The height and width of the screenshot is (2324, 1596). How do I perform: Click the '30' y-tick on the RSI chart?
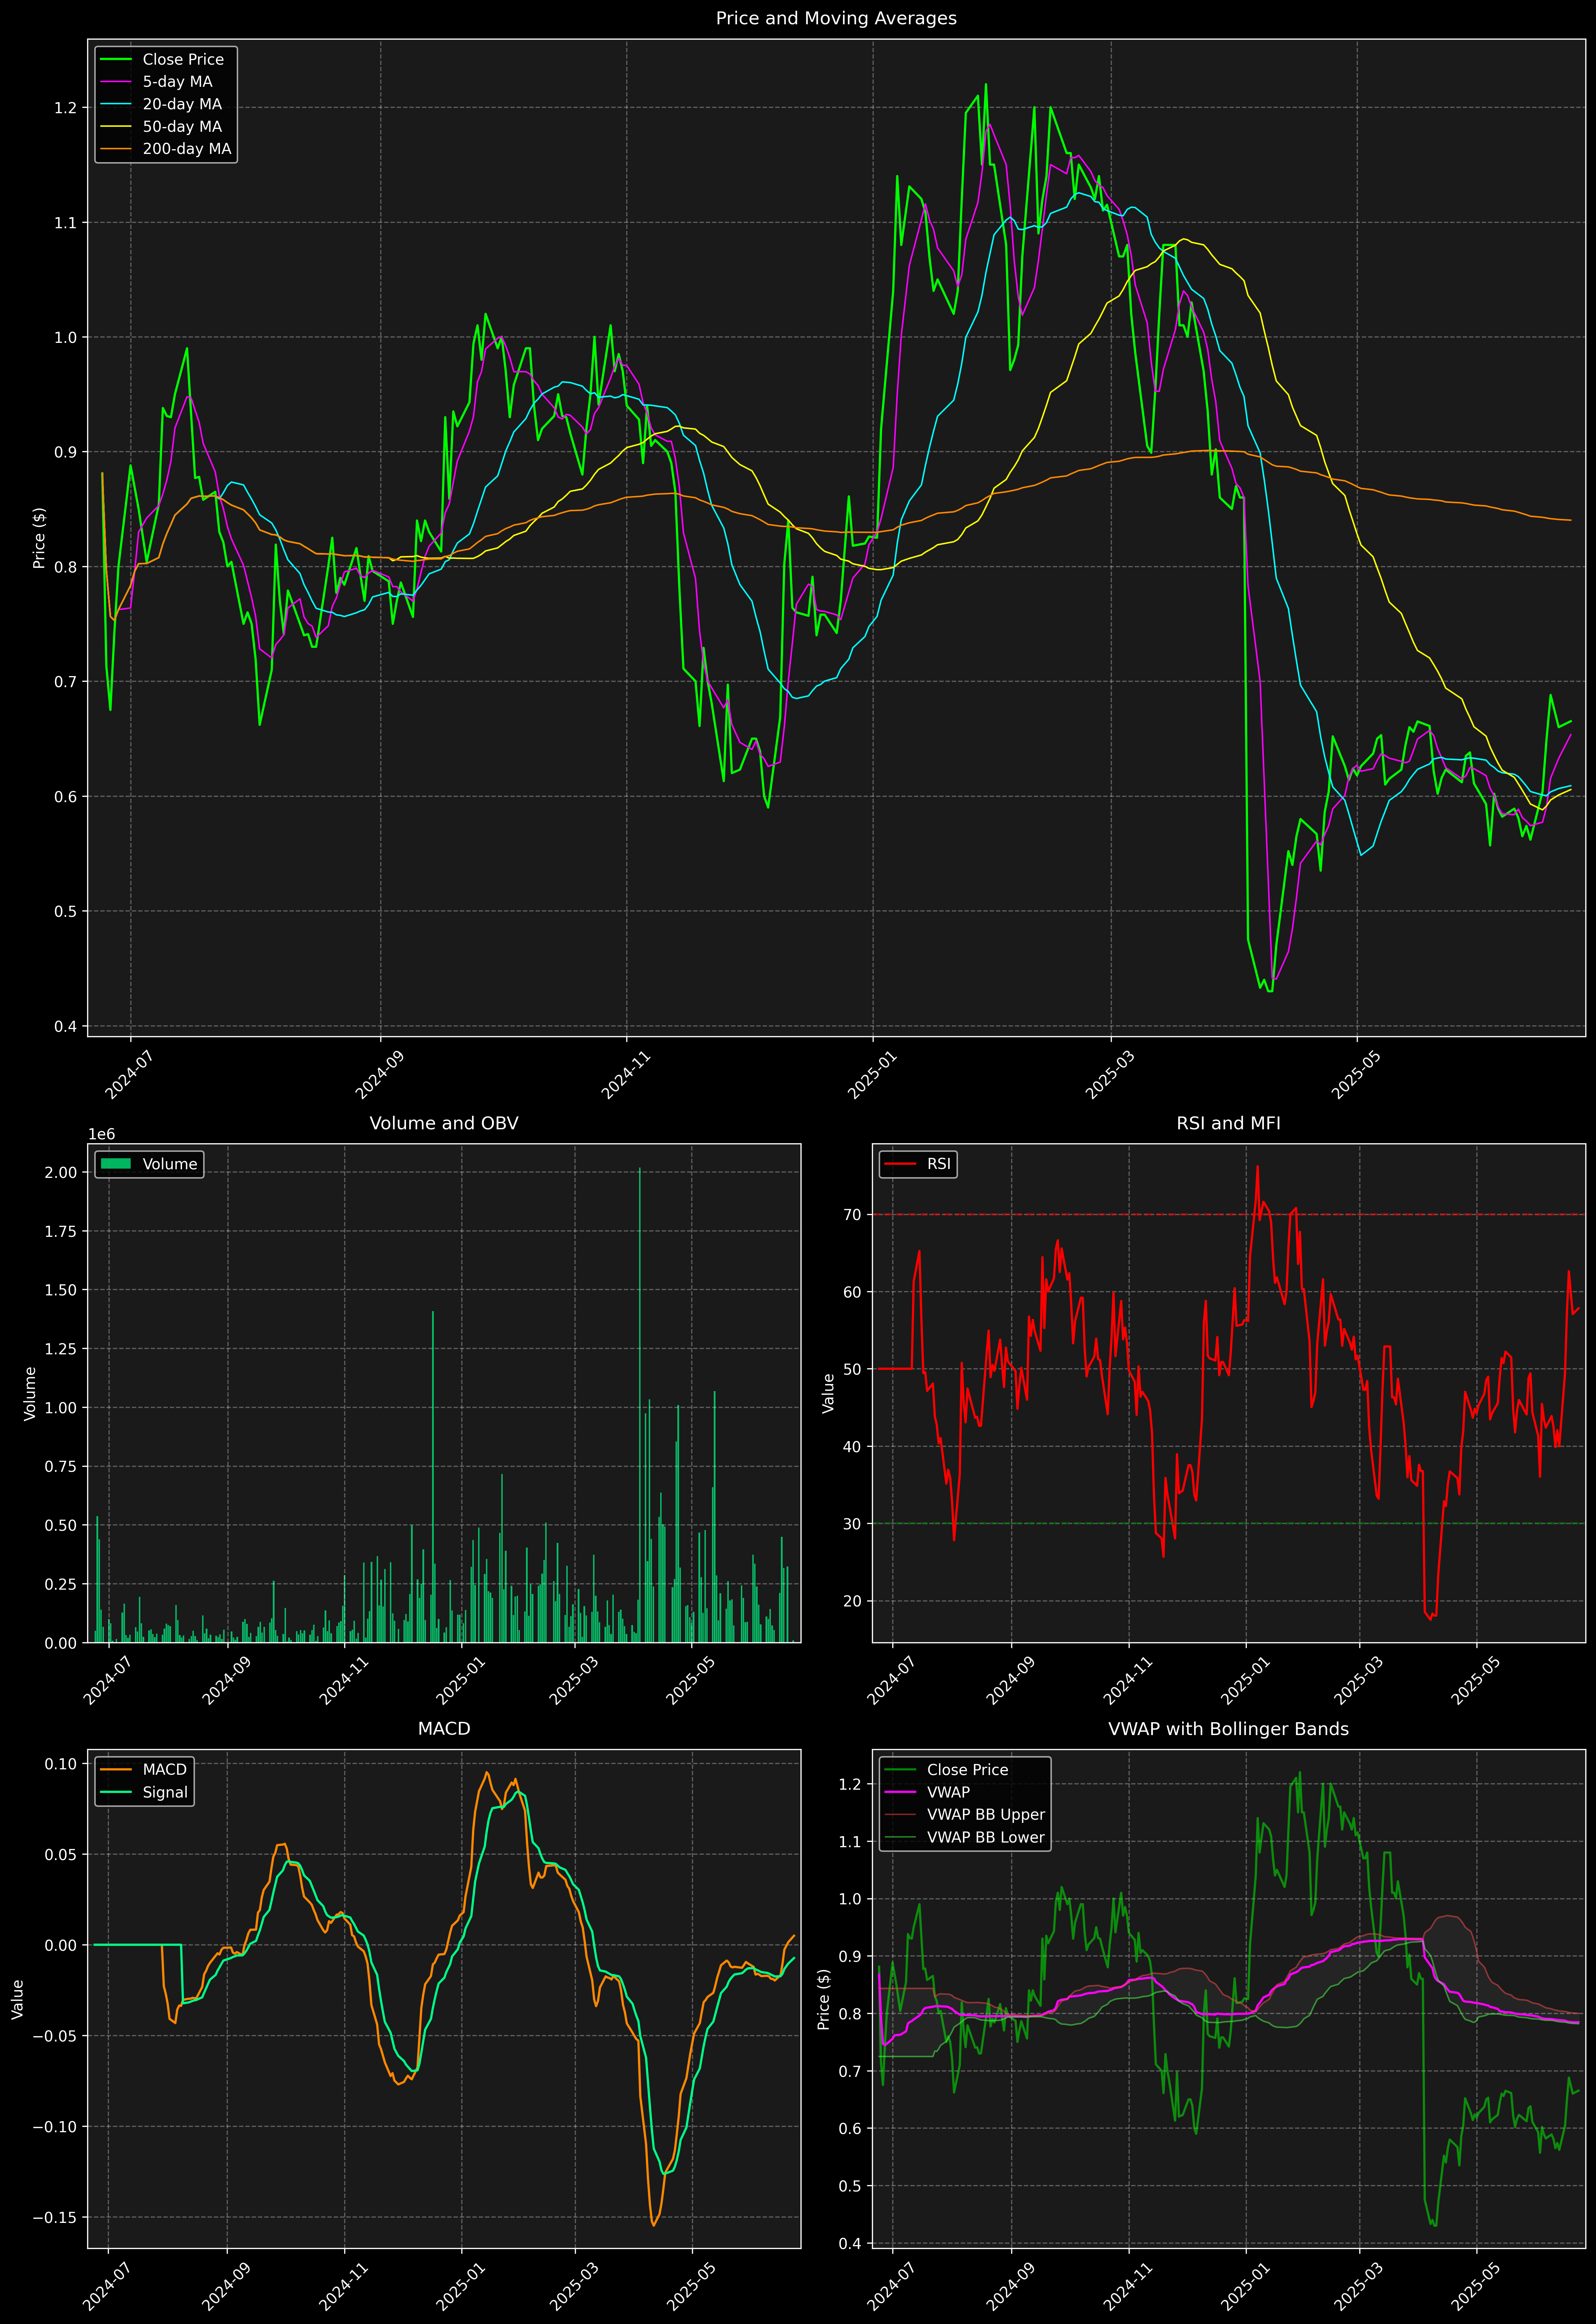coord(852,1524)
